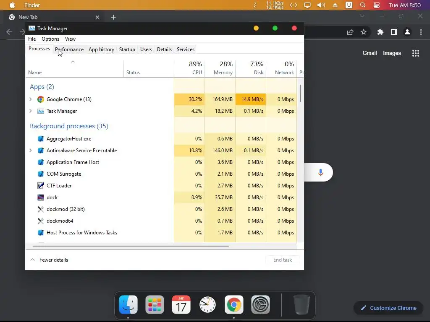The width and height of the screenshot is (430, 322).
Task: Sort processes by the Network column header
Action: pyautogui.click(x=281, y=68)
